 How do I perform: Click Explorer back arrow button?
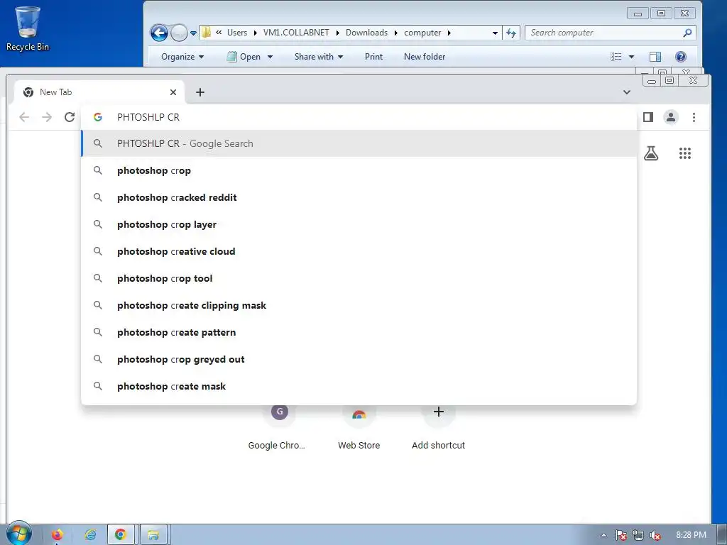(159, 33)
